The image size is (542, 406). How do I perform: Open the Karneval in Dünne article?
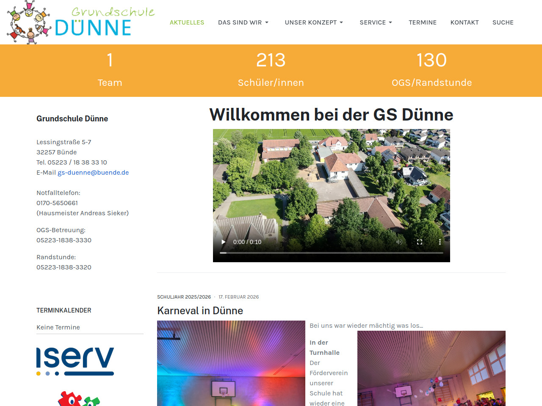[200, 311]
